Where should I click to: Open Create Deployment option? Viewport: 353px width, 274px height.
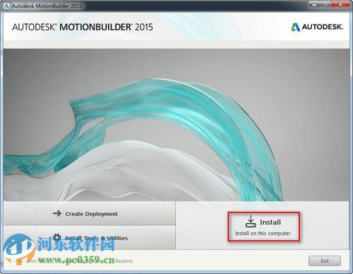pos(90,213)
